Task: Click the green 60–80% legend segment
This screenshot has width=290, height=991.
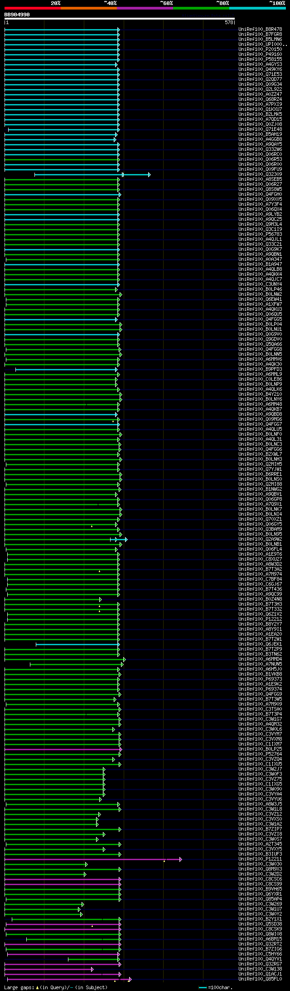Action: pos(201,8)
